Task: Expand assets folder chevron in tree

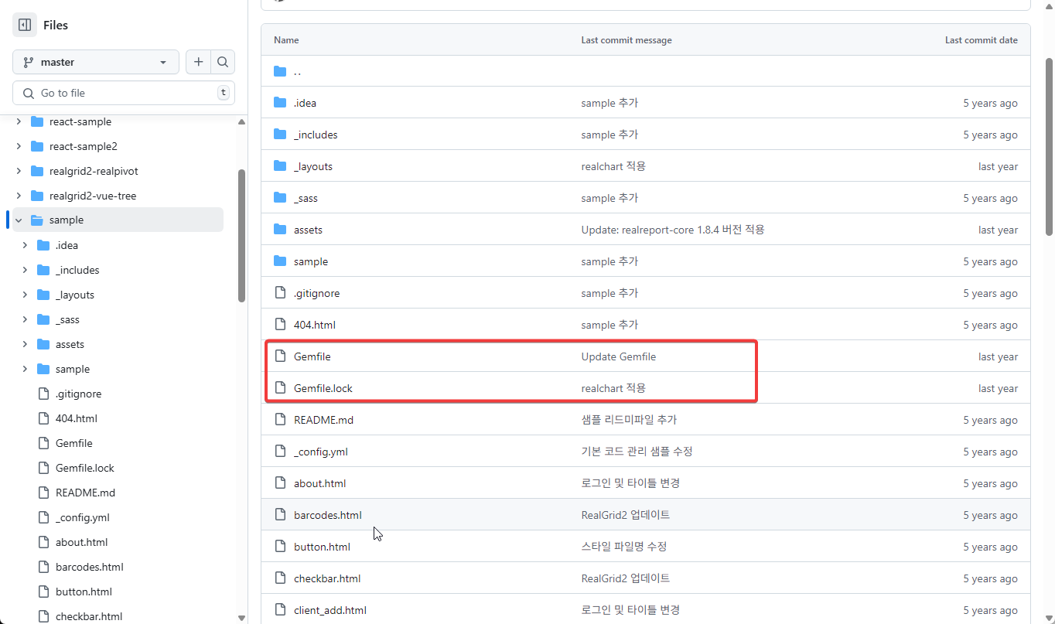Action: pyautogui.click(x=25, y=344)
